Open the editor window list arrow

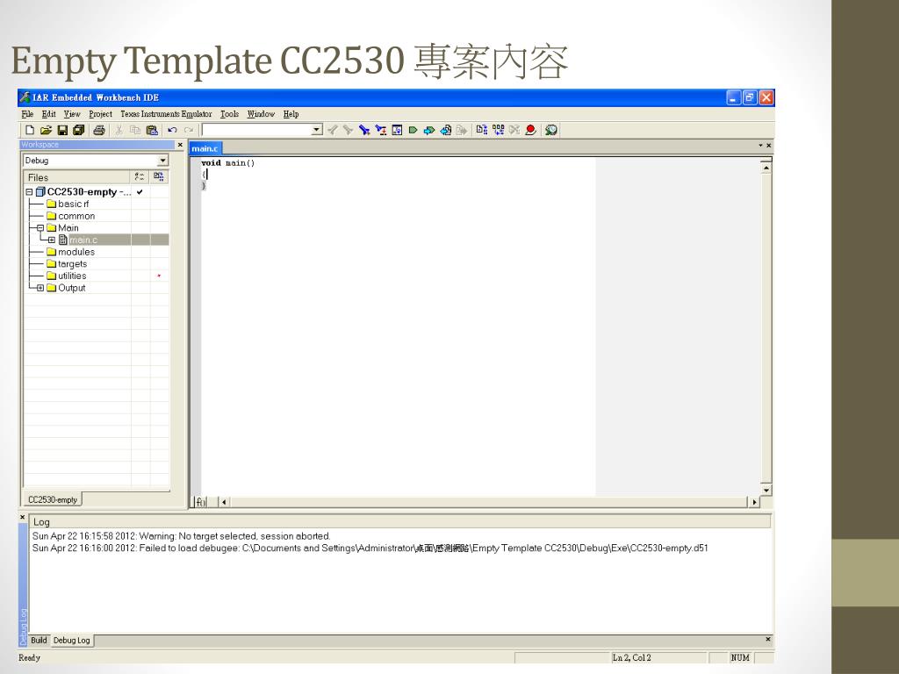761,146
